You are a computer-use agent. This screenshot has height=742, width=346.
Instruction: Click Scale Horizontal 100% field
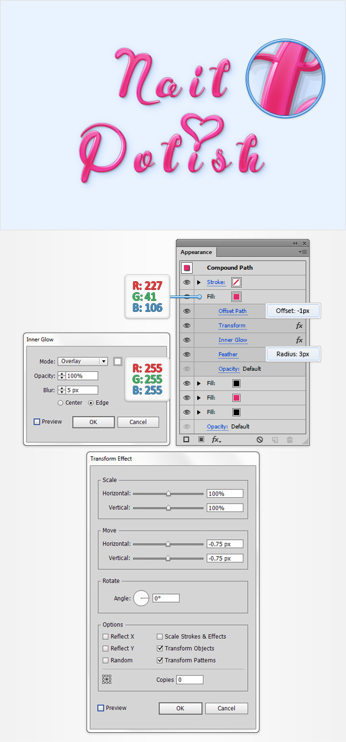point(225,494)
